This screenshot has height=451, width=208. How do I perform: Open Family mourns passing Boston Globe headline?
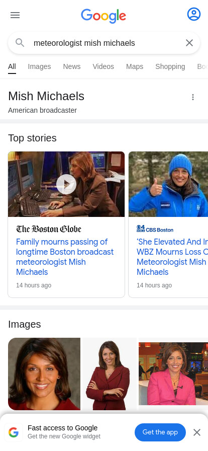(x=65, y=257)
